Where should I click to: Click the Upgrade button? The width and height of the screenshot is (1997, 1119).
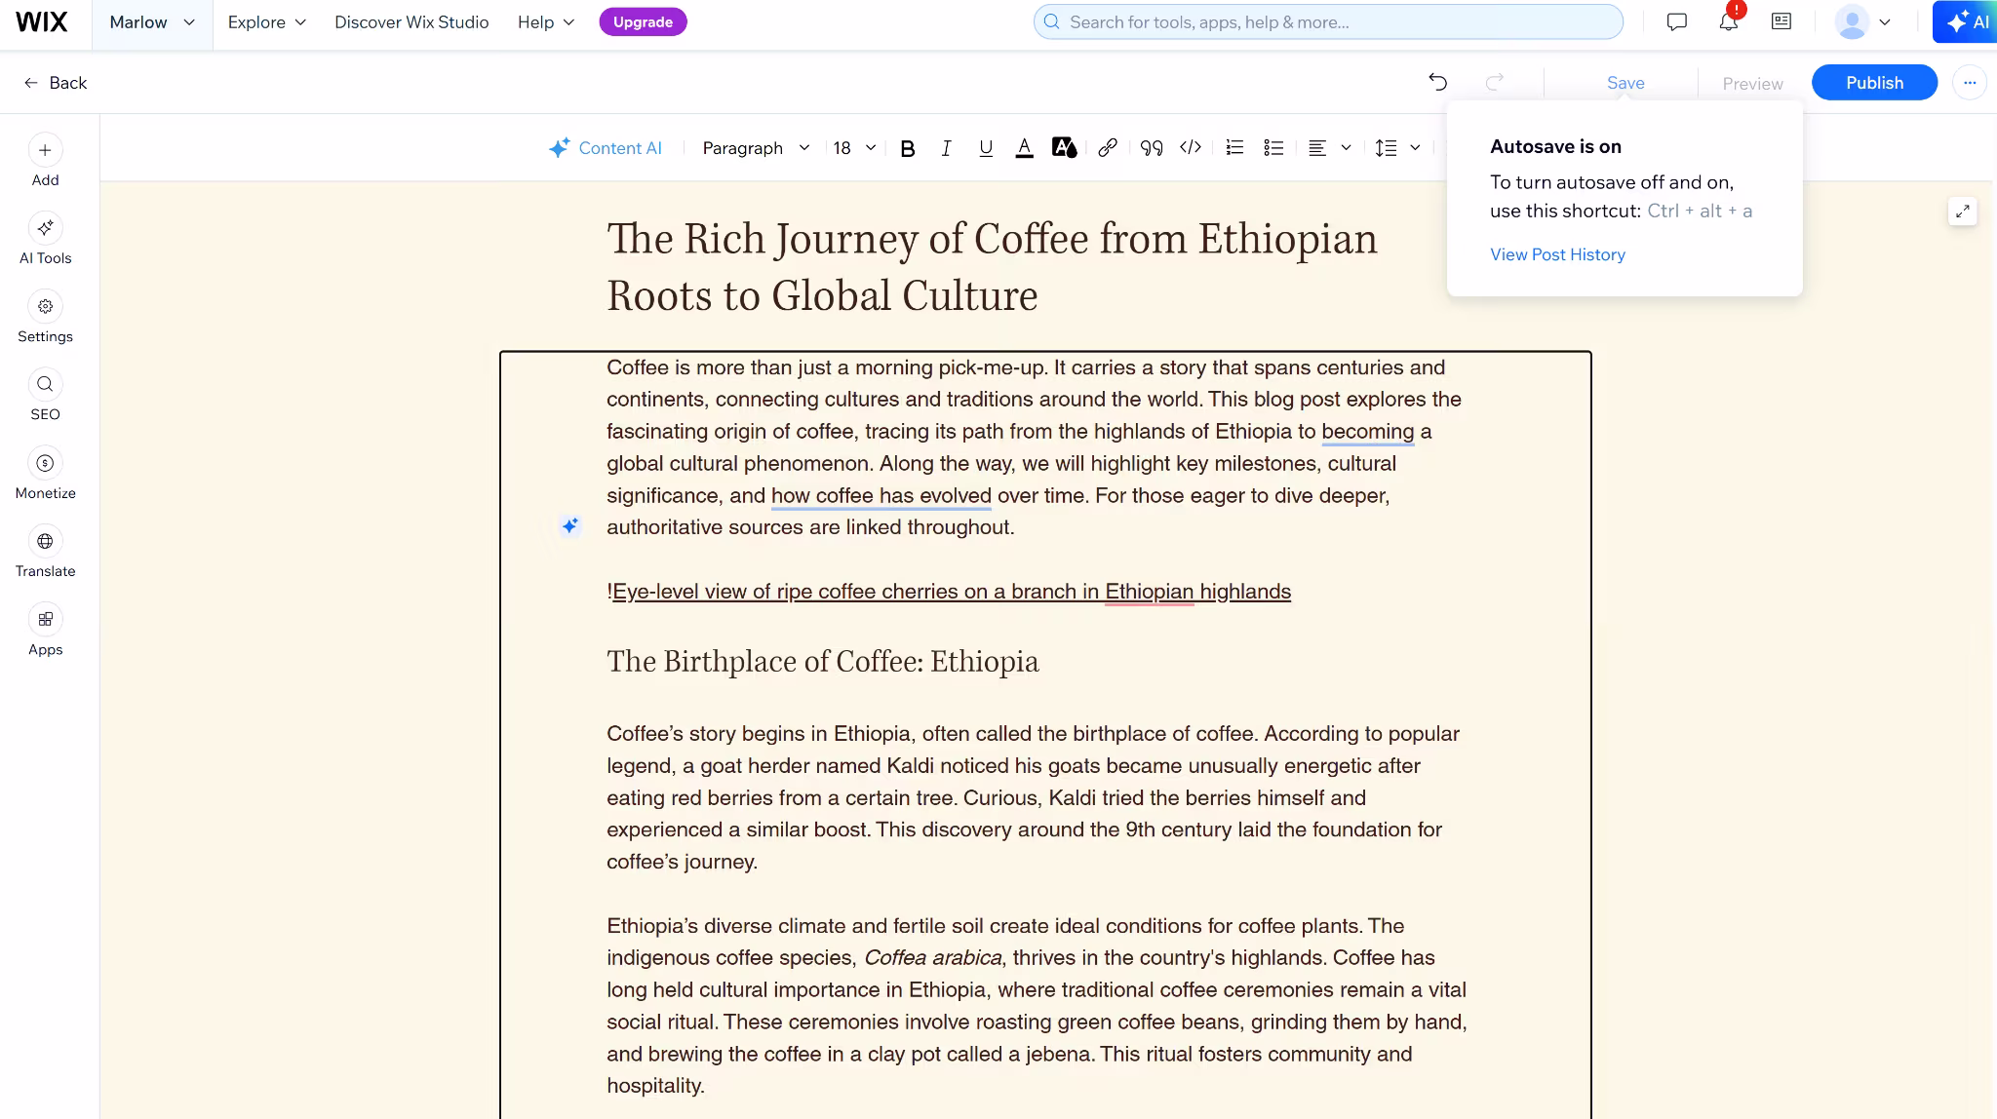pos(643,21)
